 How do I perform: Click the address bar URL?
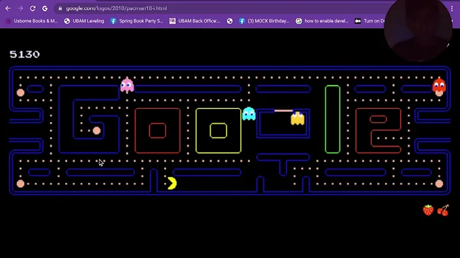tap(116, 8)
